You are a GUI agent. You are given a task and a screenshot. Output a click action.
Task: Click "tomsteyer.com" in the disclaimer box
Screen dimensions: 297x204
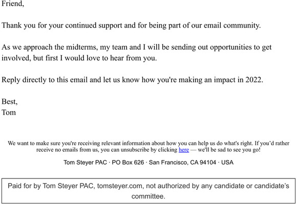point(120,186)
